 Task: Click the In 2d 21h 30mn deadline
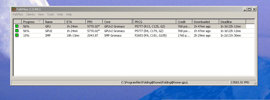[231, 35]
